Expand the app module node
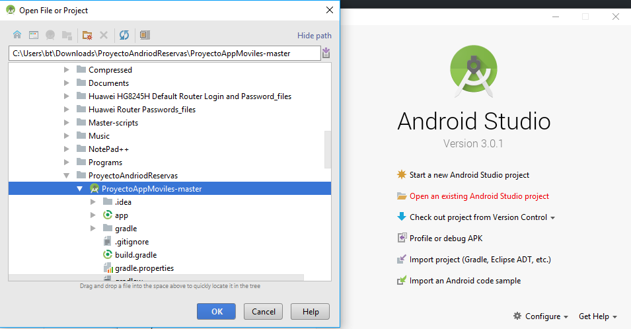This screenshot has width=631, height=329. tap(93, 215)
